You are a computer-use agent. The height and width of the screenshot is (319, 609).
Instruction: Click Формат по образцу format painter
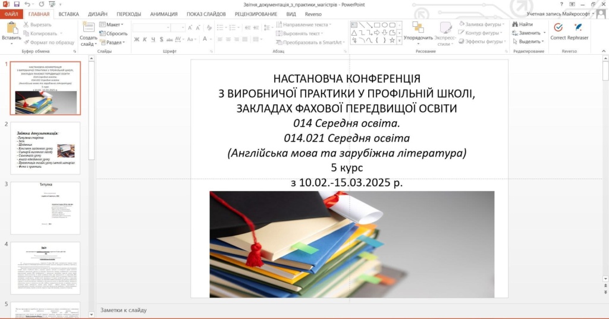(x=49, y=42)
